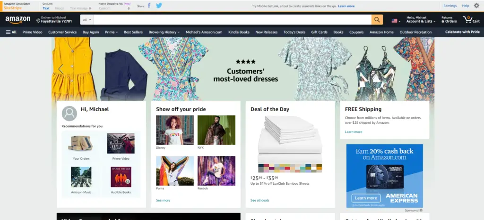Focus the Amazon search input field

click(232, 20)
